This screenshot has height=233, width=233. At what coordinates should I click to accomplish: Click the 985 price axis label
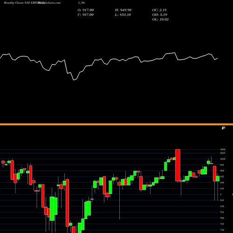pos(222,165)
